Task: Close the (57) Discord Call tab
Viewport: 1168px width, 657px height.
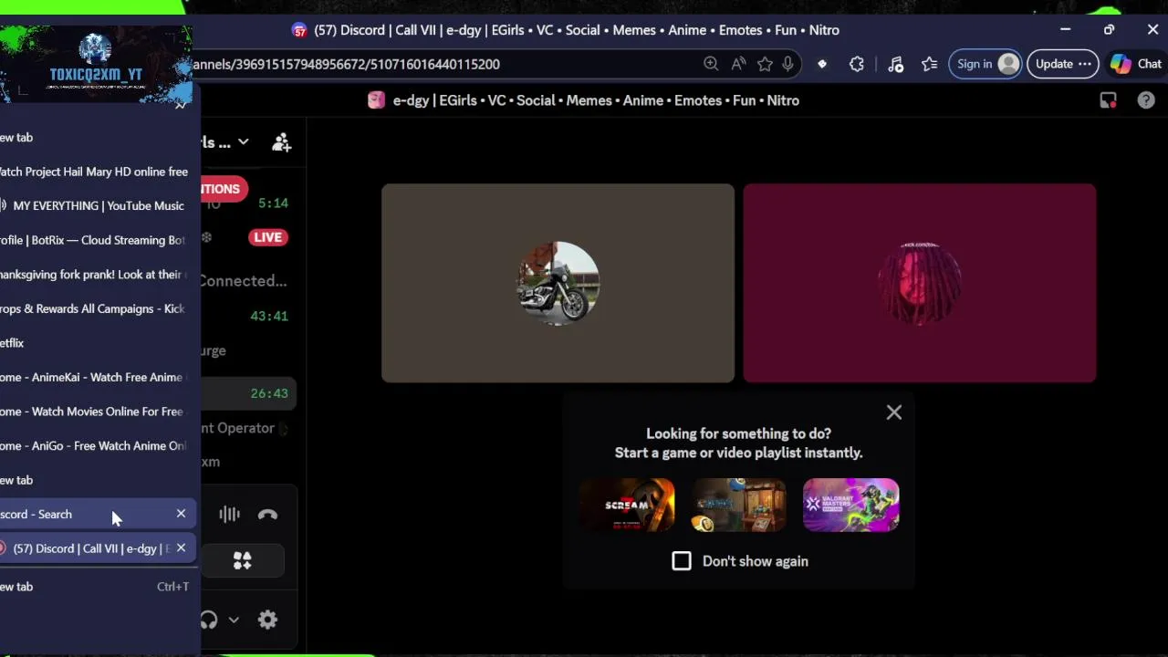Action: click(181, 548)
